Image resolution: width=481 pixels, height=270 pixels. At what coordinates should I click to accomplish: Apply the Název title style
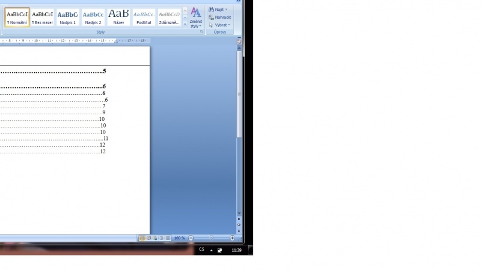point(118,17)
